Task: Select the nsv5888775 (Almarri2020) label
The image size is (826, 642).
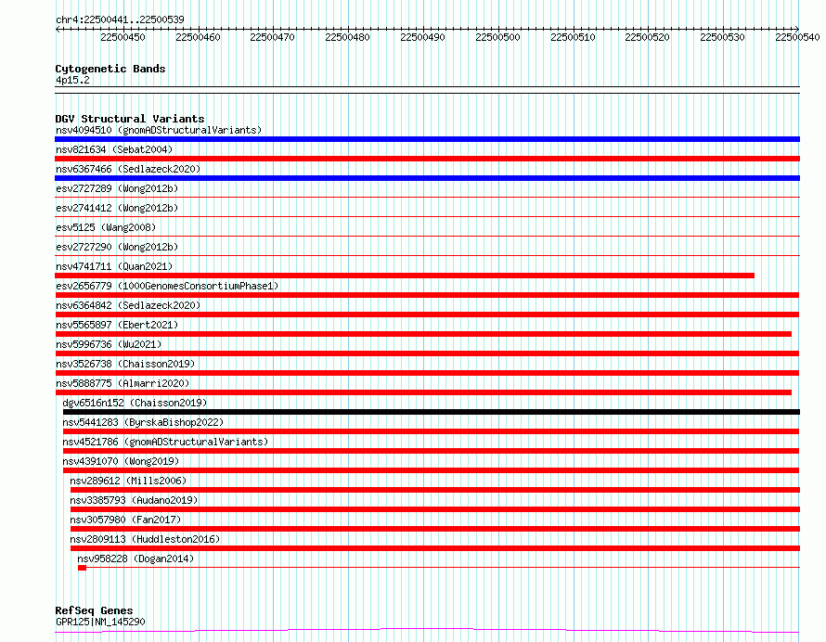Action: pyautogui.click(x=123, y=383)
